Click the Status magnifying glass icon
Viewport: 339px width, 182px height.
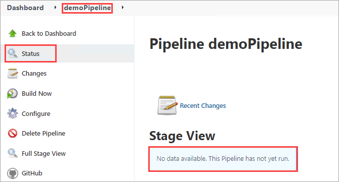13,53
